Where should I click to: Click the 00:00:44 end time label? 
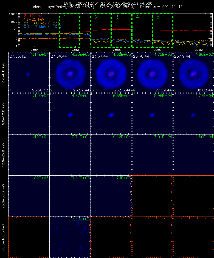[x=205, y=90]
